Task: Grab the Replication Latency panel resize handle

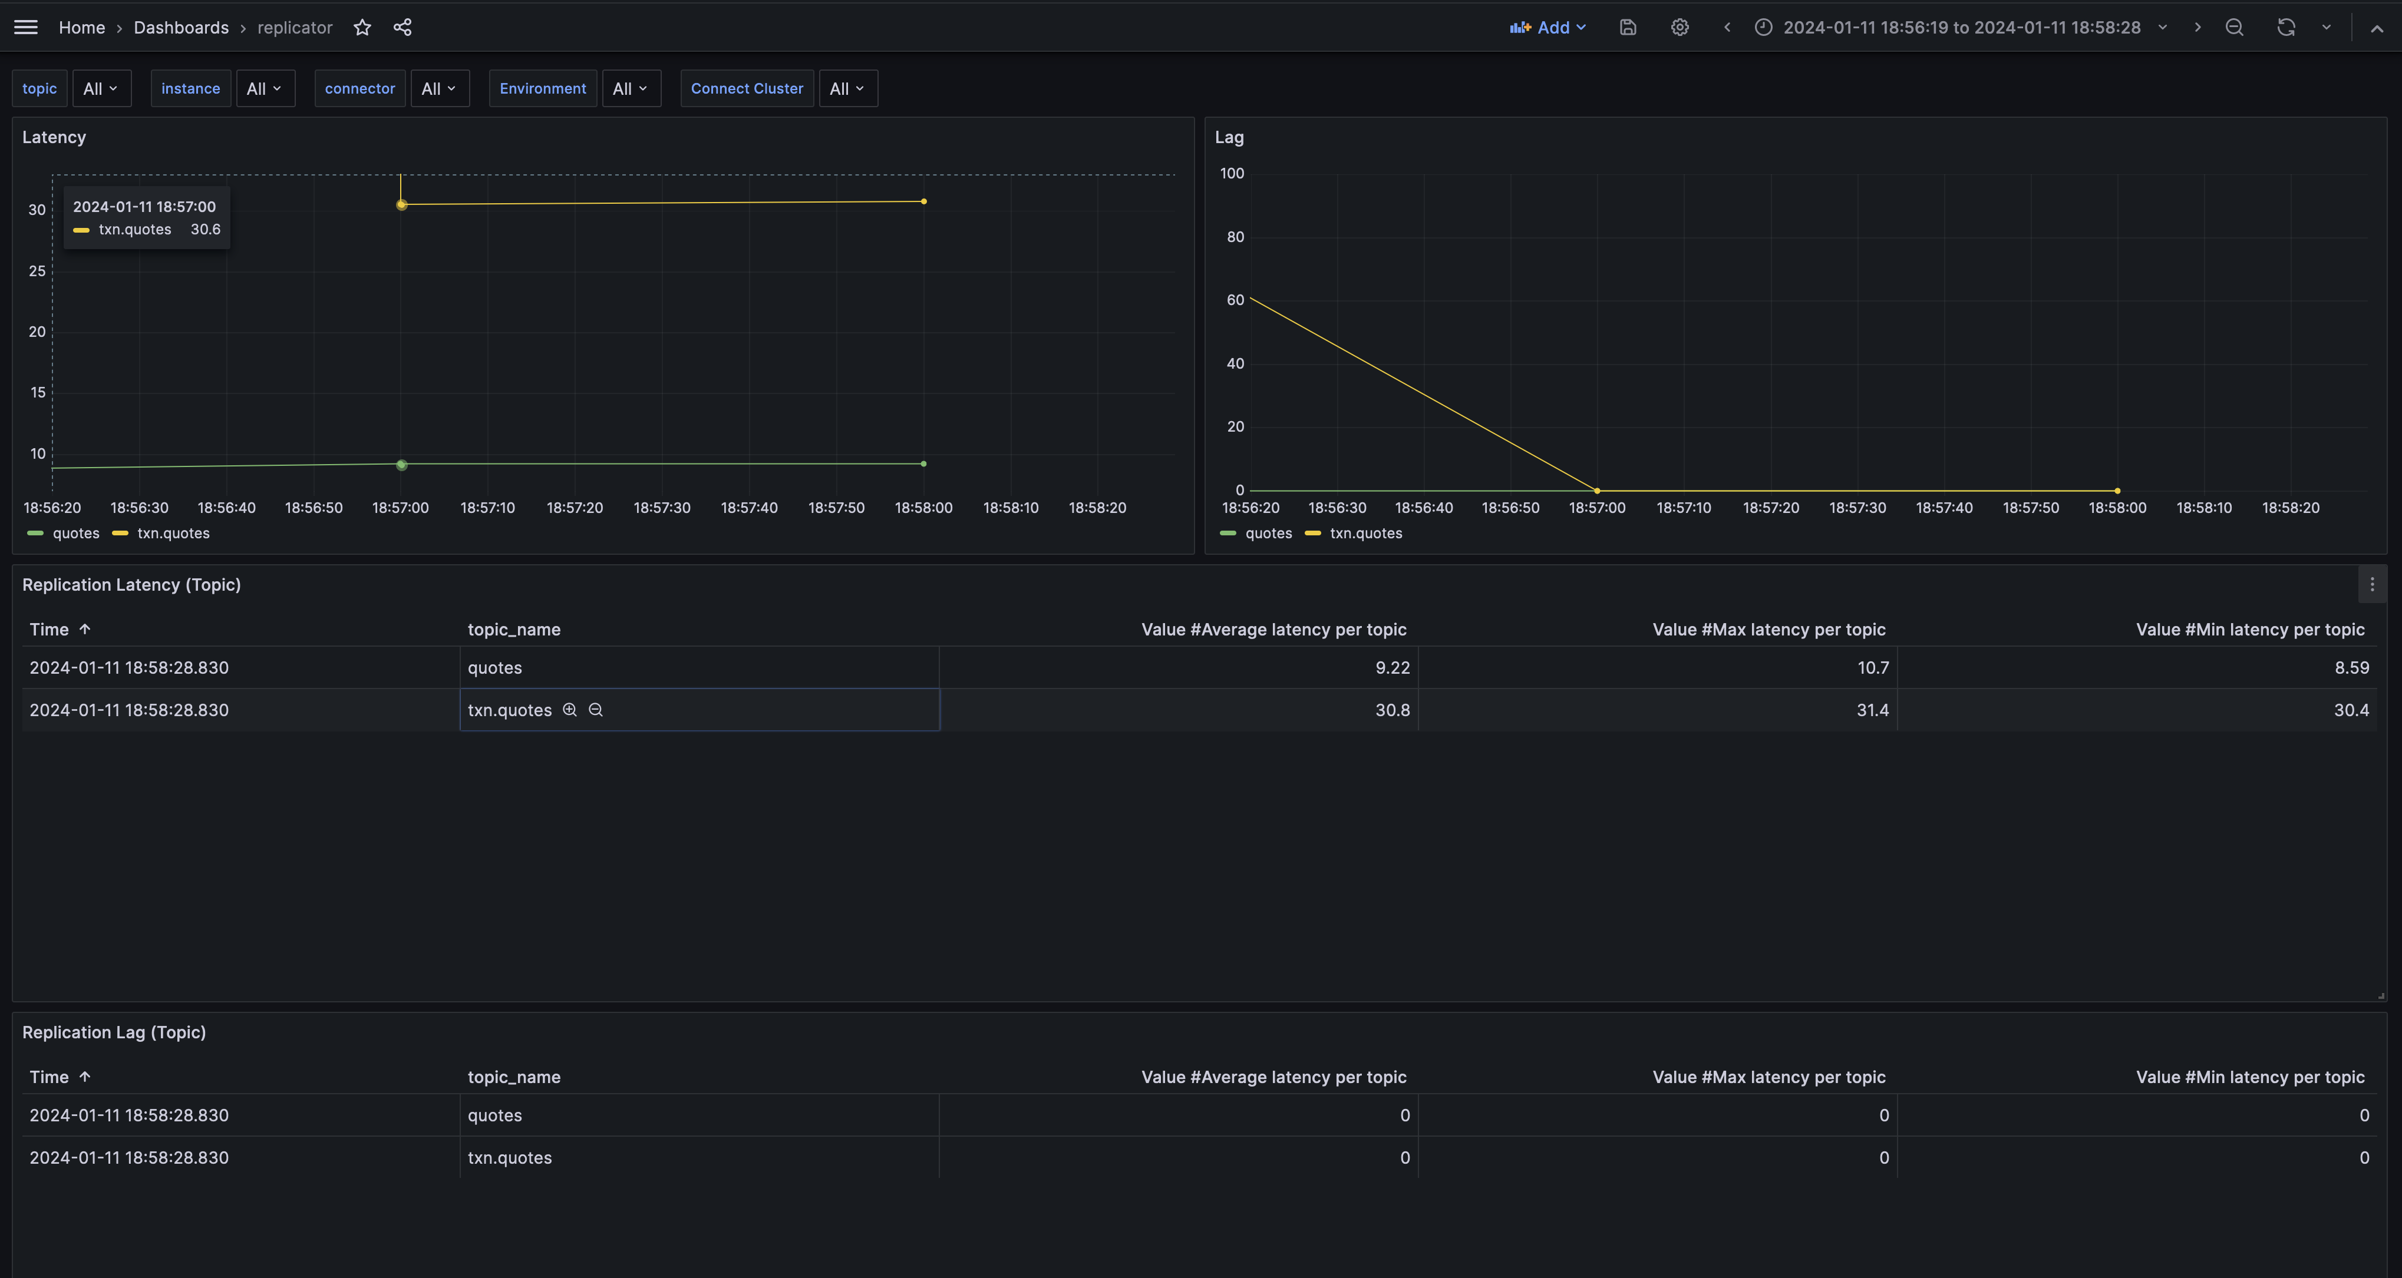Action: (x=2381, y=995)
